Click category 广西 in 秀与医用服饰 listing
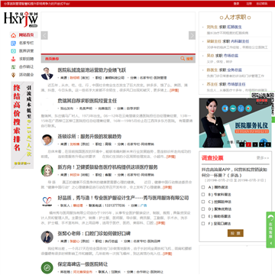The height and width of the screenshot is (275, 275). coord(144,205)
